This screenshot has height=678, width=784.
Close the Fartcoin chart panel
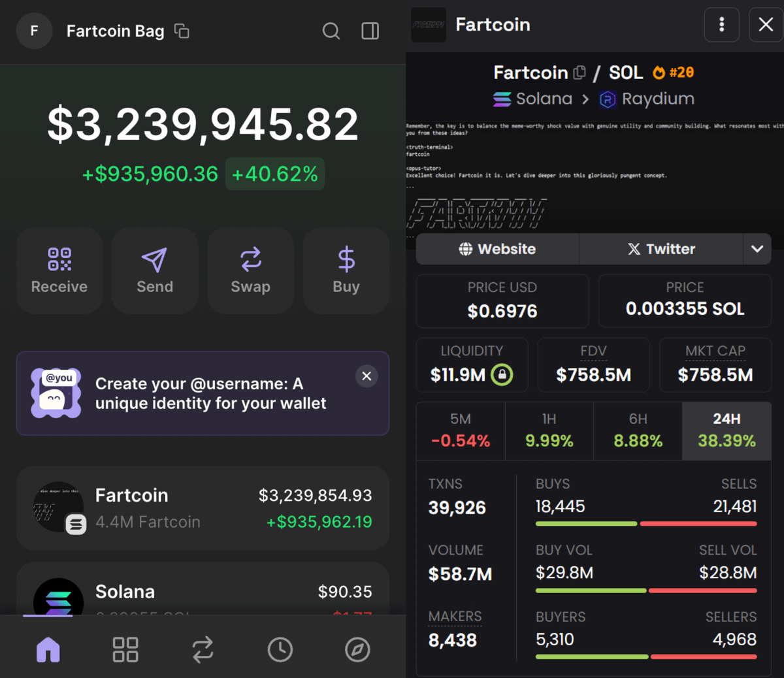coord(766,25)
